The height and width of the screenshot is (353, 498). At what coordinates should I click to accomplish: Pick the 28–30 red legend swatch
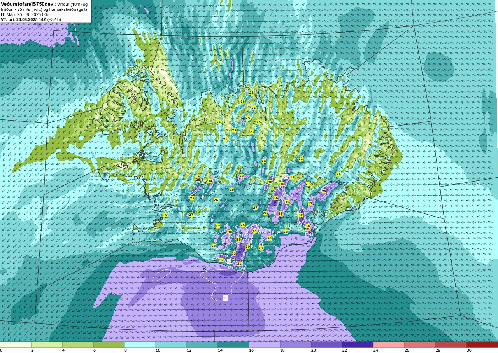pos(451,344)
